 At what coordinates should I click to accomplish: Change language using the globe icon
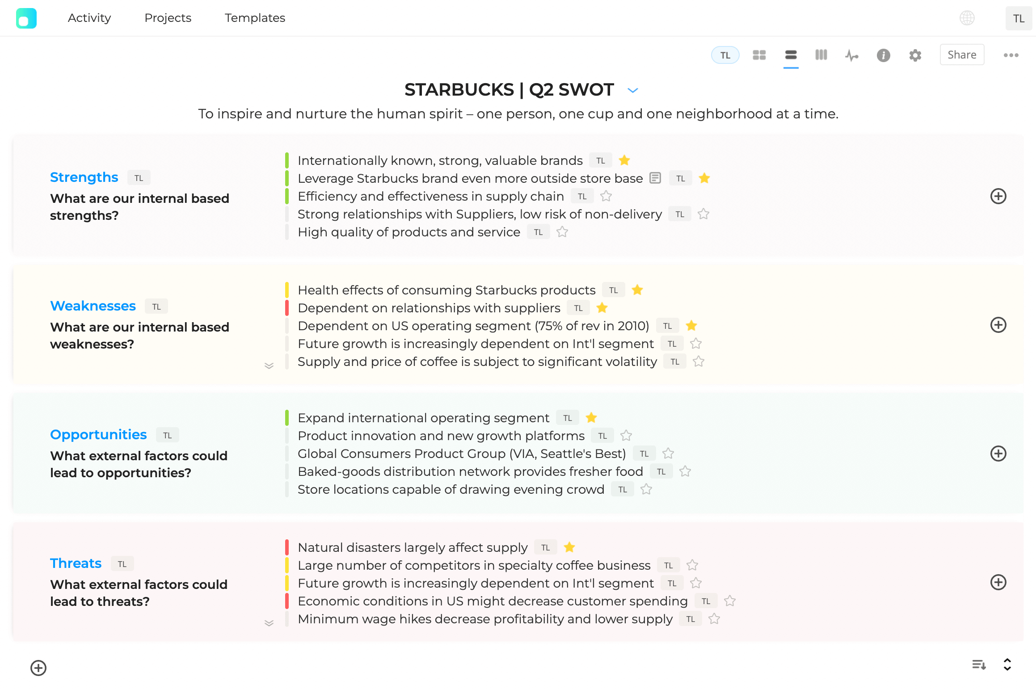coord(967,18)
